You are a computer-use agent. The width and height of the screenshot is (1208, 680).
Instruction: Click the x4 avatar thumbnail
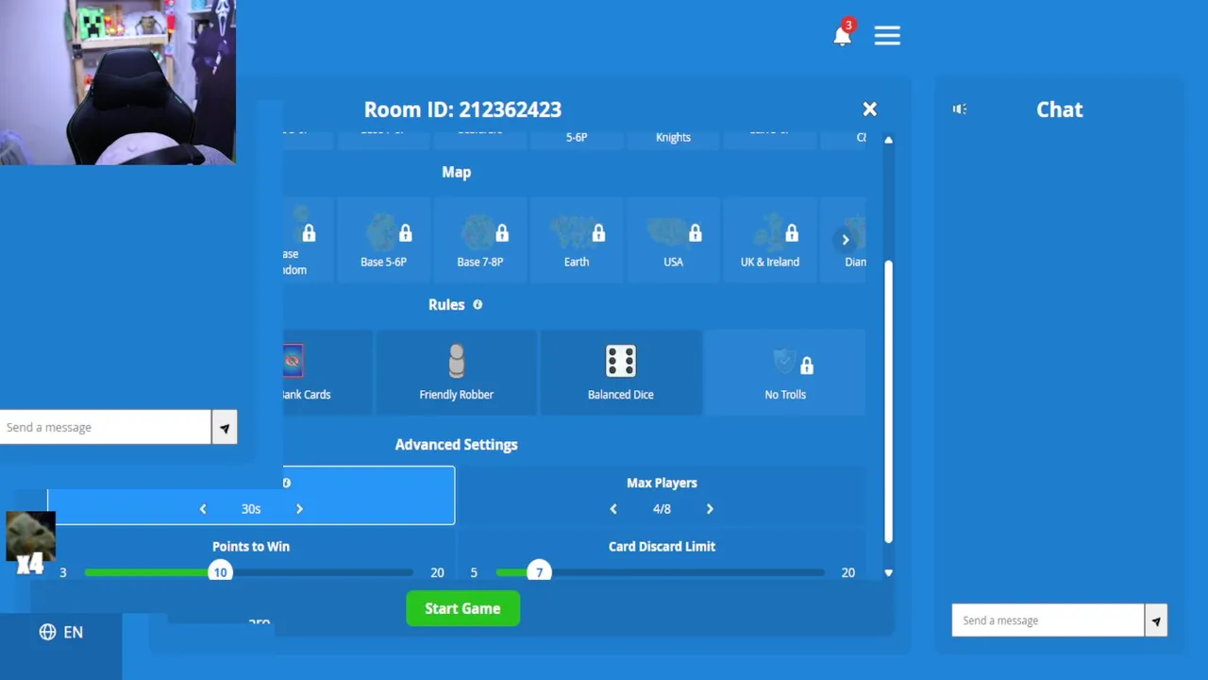[x=30, y=543]
